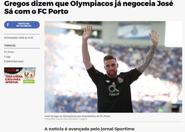This screenshot has width=185, height=132.
Task: Click the photo caption about José Sá
Action: (77, 116)
